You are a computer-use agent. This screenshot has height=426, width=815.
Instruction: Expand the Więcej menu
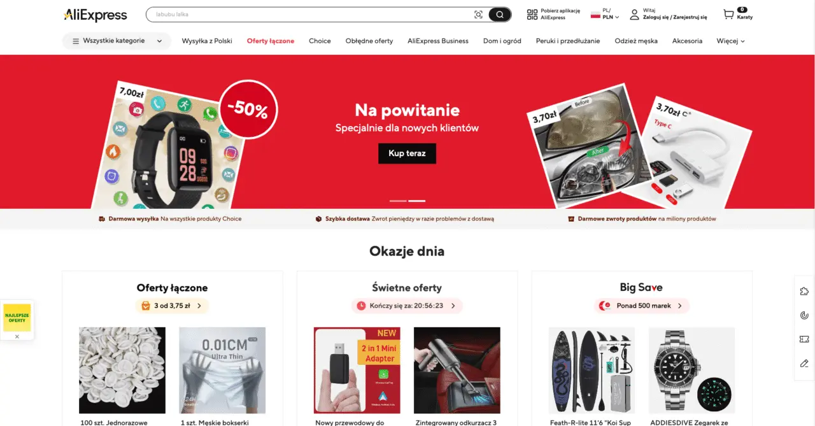point(730,41)
